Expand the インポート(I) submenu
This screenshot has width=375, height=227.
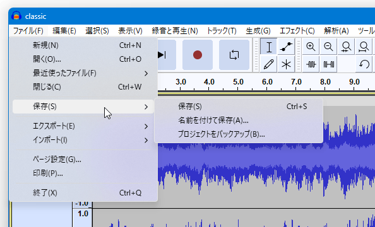(83, 140)
